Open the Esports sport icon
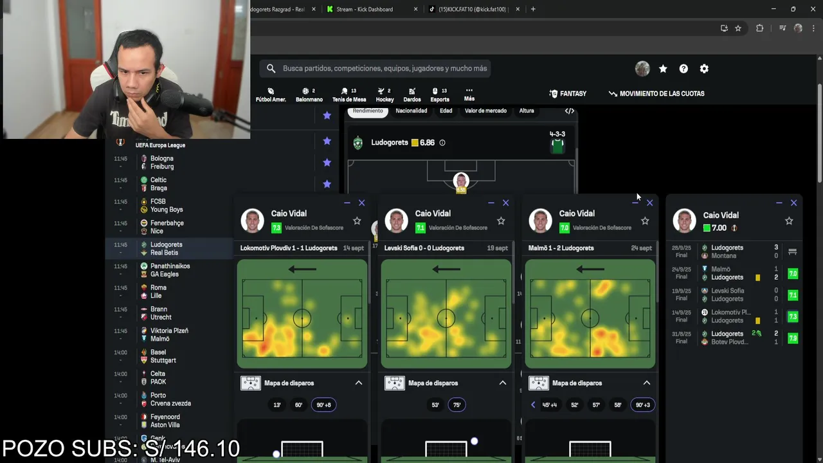 (x=440, y=95)
